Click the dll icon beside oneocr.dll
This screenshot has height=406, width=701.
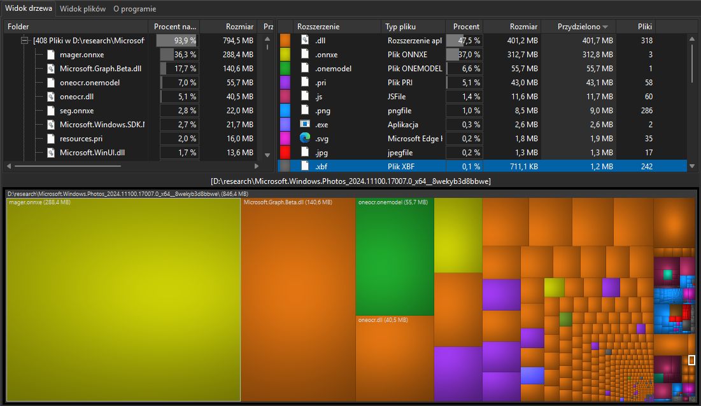pos(51,97)
